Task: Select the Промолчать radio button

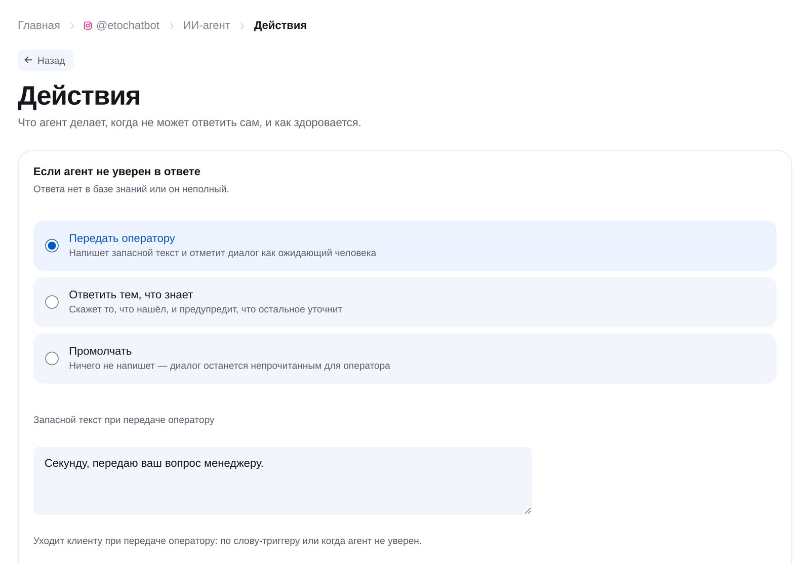Action: pyautogui.click(x=52, y=358)
